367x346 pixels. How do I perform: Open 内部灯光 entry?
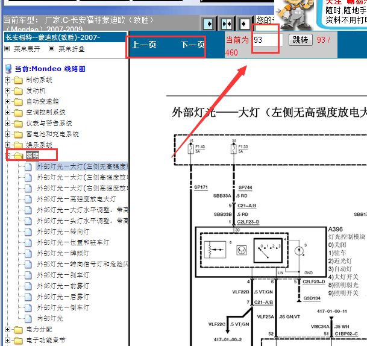pos(50,318)
